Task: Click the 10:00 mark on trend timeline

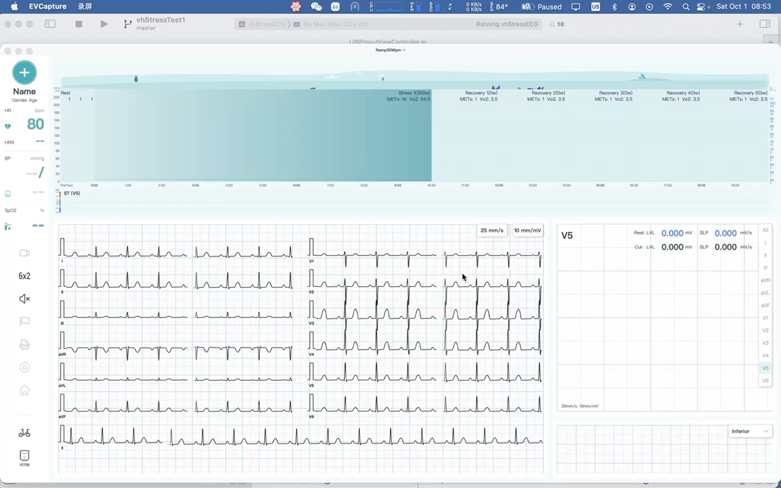Action: click(431, 185)
